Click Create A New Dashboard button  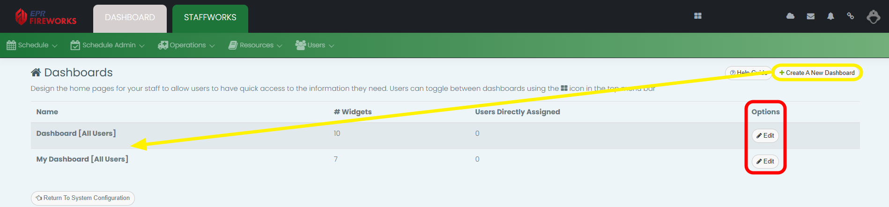[x=817, y=73]
